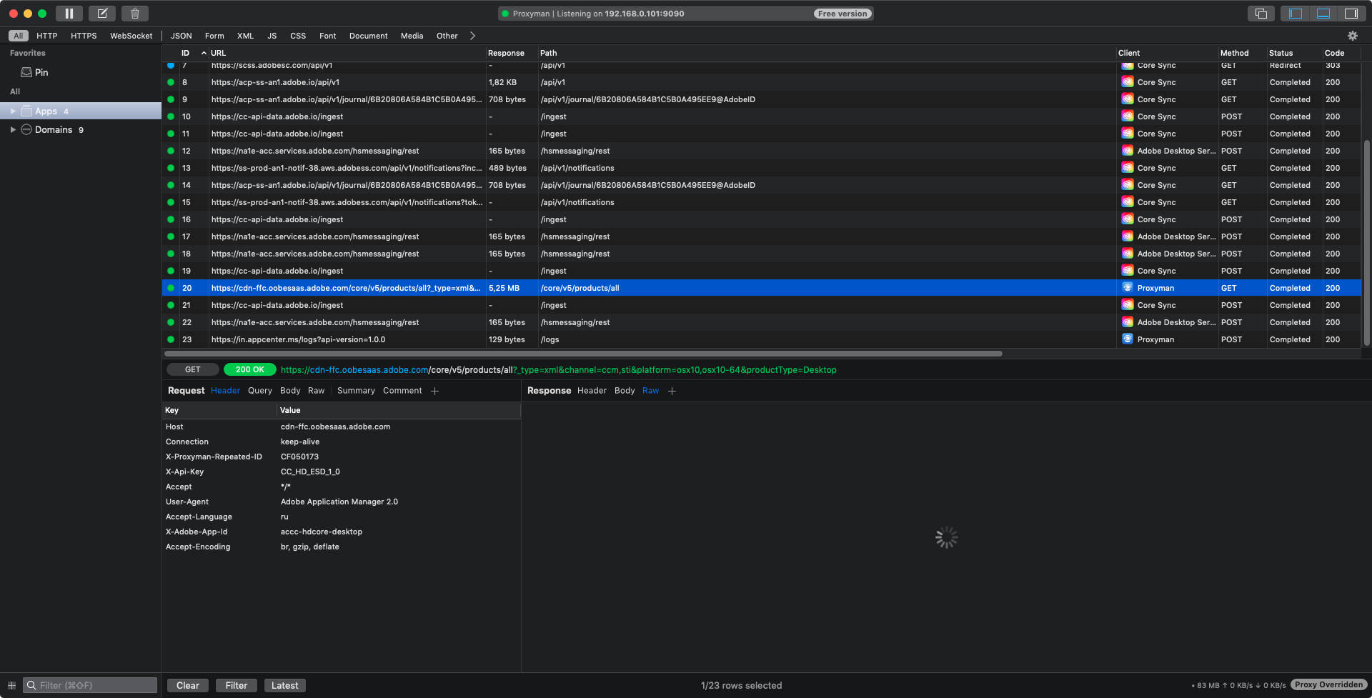Open settings gear in filter bar

pyautogui.click(x=1352, y=36)
